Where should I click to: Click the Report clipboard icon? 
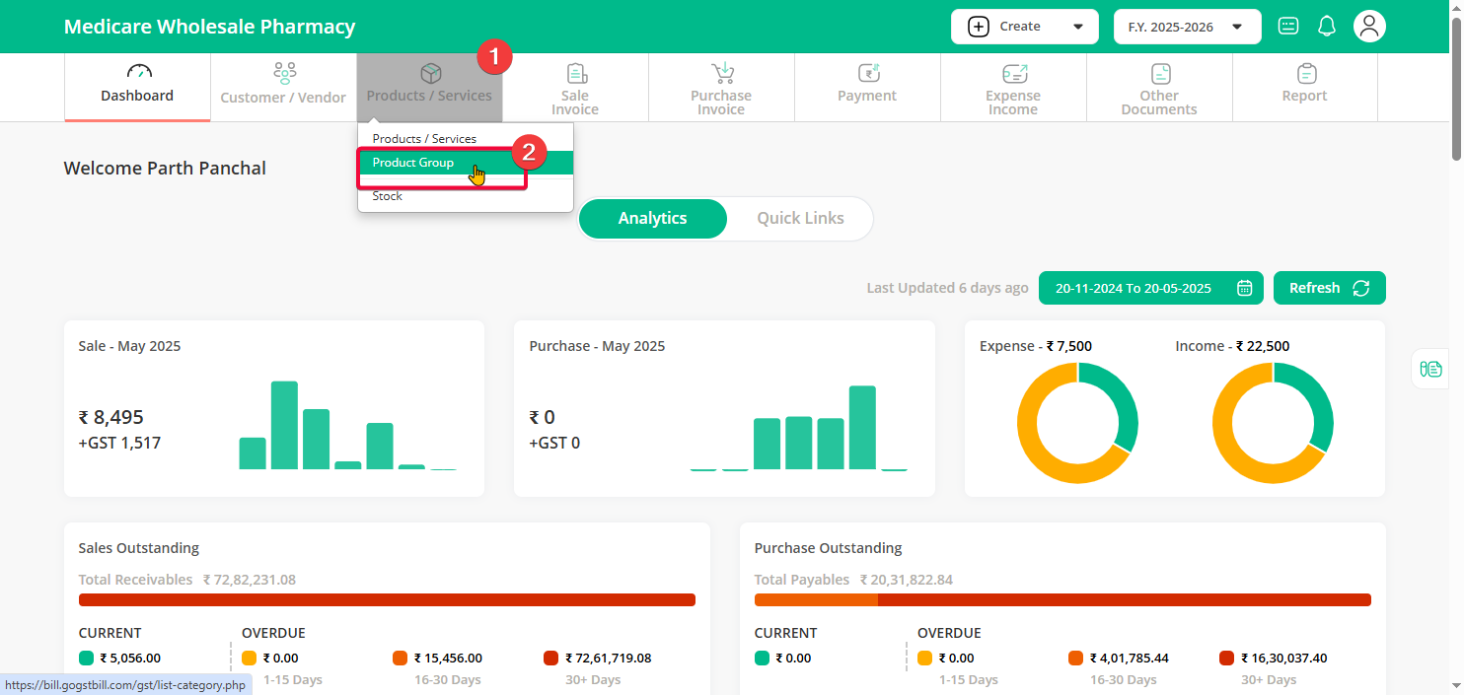pos(1306,74)
